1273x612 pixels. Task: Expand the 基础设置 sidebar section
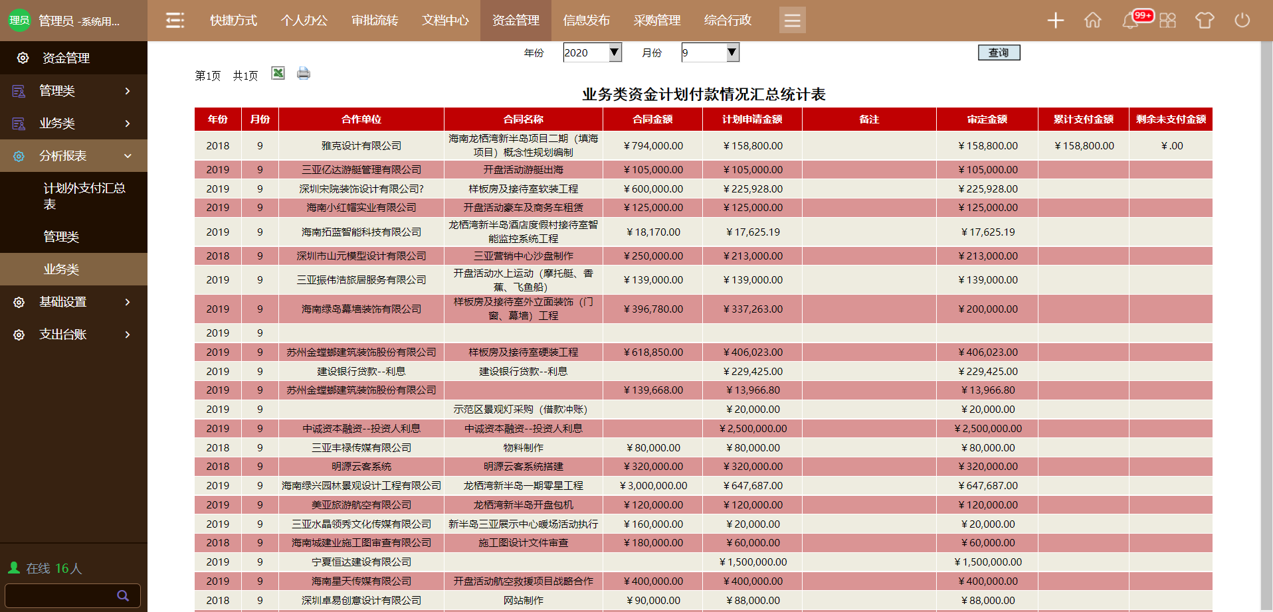74,302
